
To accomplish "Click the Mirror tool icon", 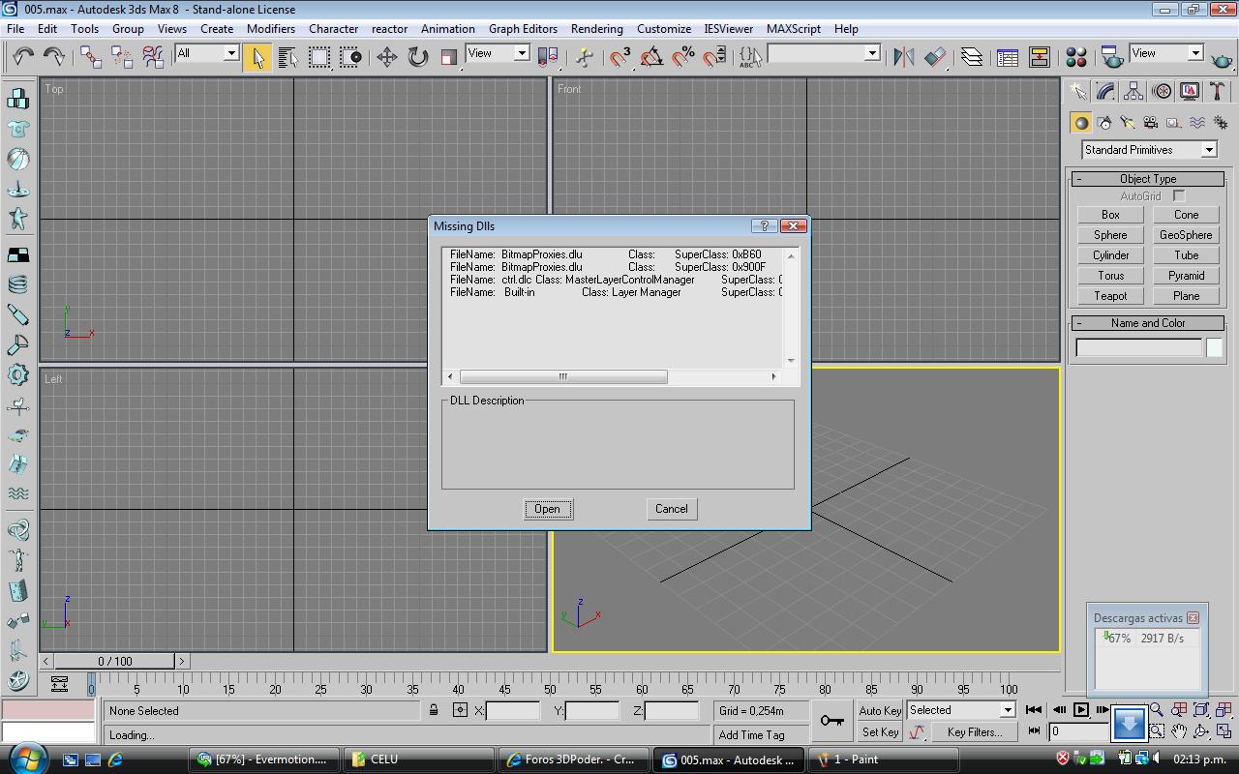I will pos(904,57).
